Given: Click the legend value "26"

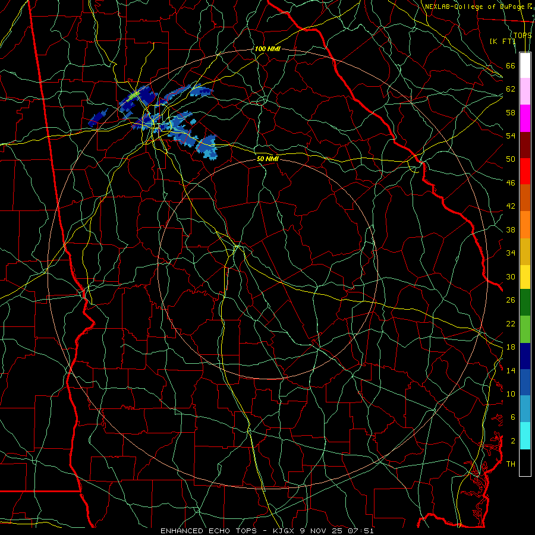Looking at the screenshot, I should coord(511,300).
